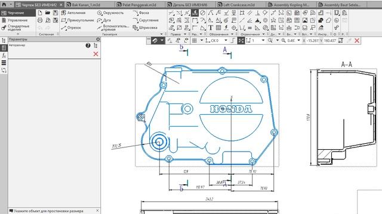The image size is (382, 214).
Task: Cancel command with red X in Параметры
Action: (x=95, y=54)
